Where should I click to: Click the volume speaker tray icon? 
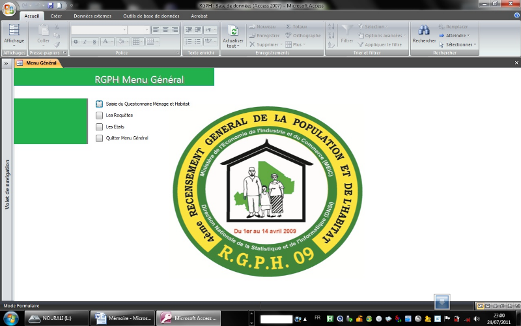tap(477, 319)
